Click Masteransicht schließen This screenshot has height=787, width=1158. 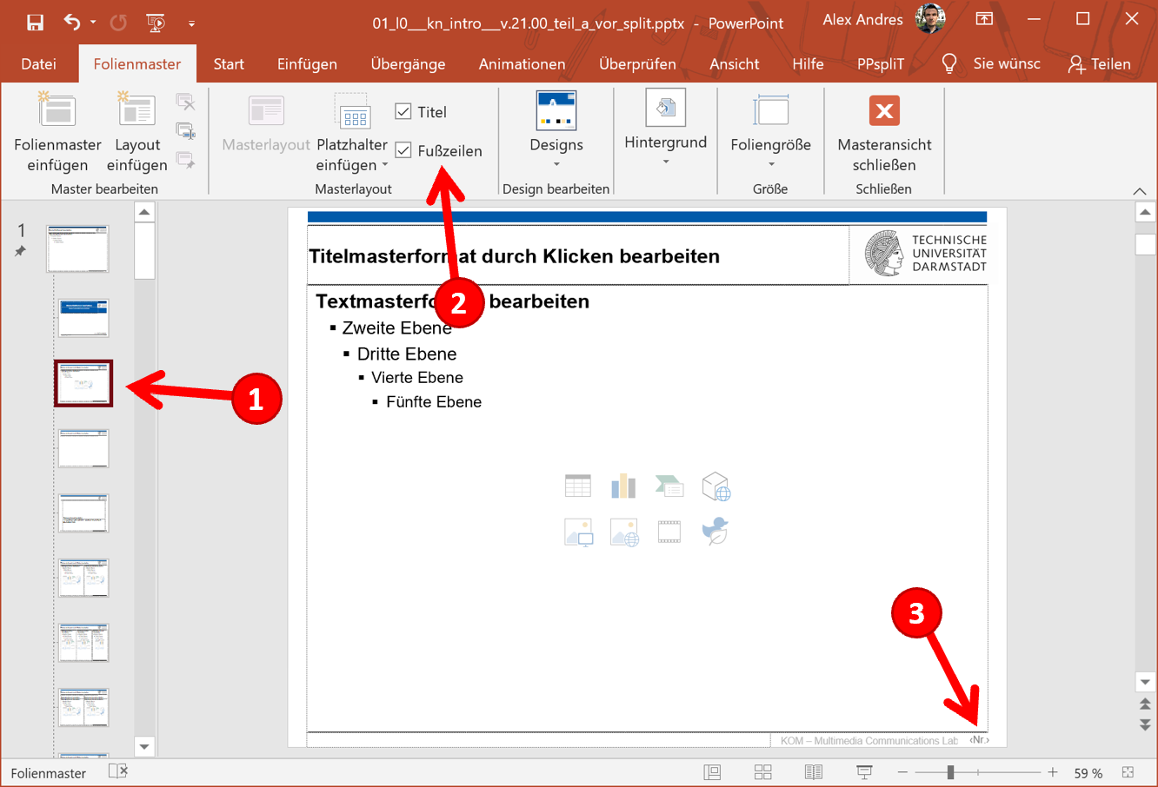(883, 132)
